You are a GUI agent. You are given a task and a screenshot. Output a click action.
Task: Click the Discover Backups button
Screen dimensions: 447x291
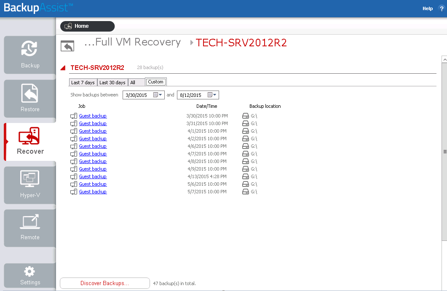(104, 283)
